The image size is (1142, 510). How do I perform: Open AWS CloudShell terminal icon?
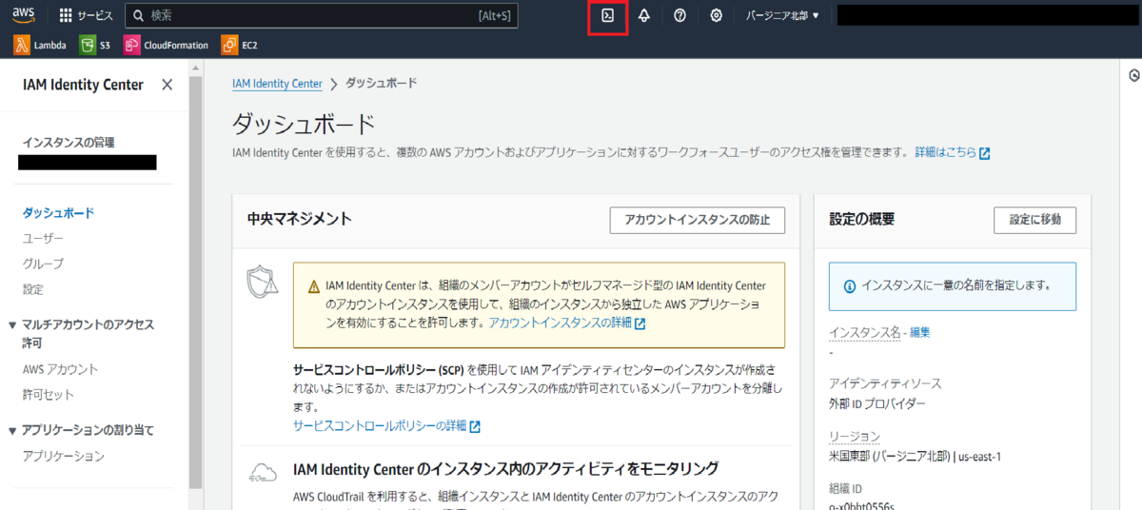point(607,16)
